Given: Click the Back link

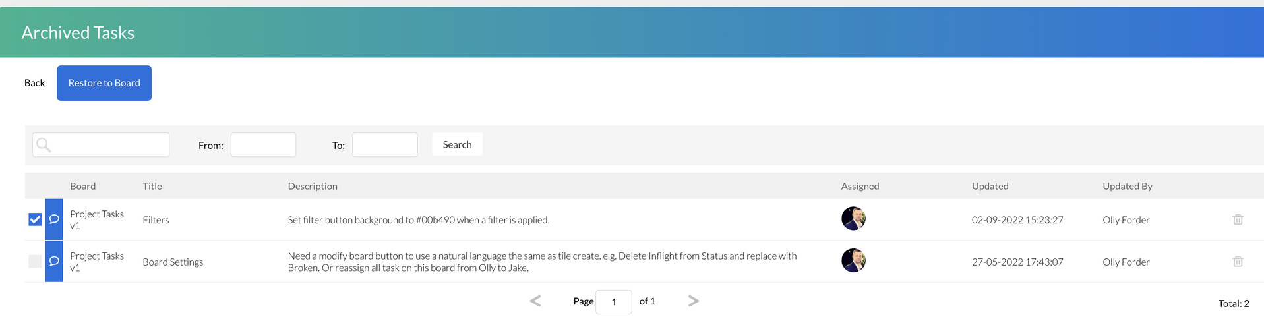Looking at the screenshot, I should [x=34, y=83].
